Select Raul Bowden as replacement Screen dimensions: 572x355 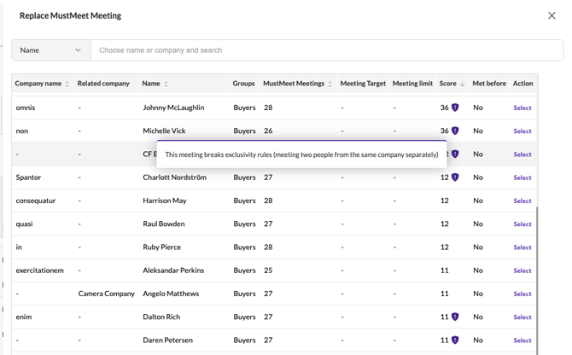click(x=522, y=224)
